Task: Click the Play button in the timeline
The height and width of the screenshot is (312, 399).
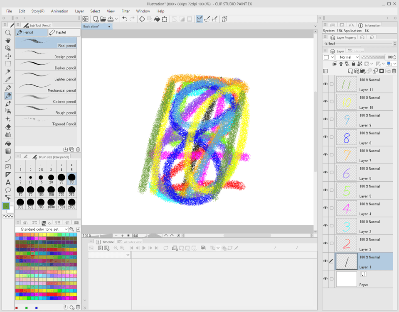Action: coord(143,248)
